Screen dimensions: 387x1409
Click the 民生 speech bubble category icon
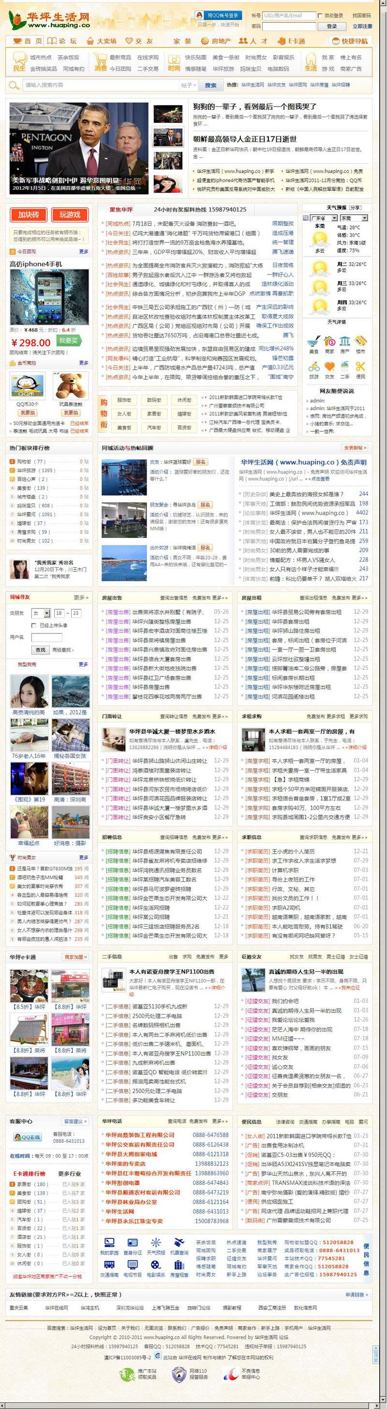click(x=19, y=62)
